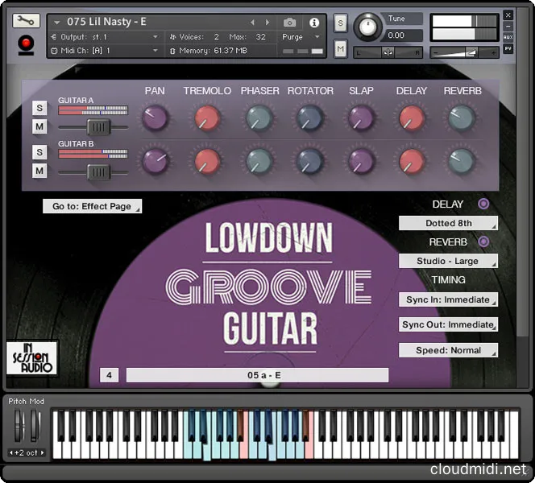535x483 pixels.
Task: Mute Guitar B with M button
Action: coord(39,171)
